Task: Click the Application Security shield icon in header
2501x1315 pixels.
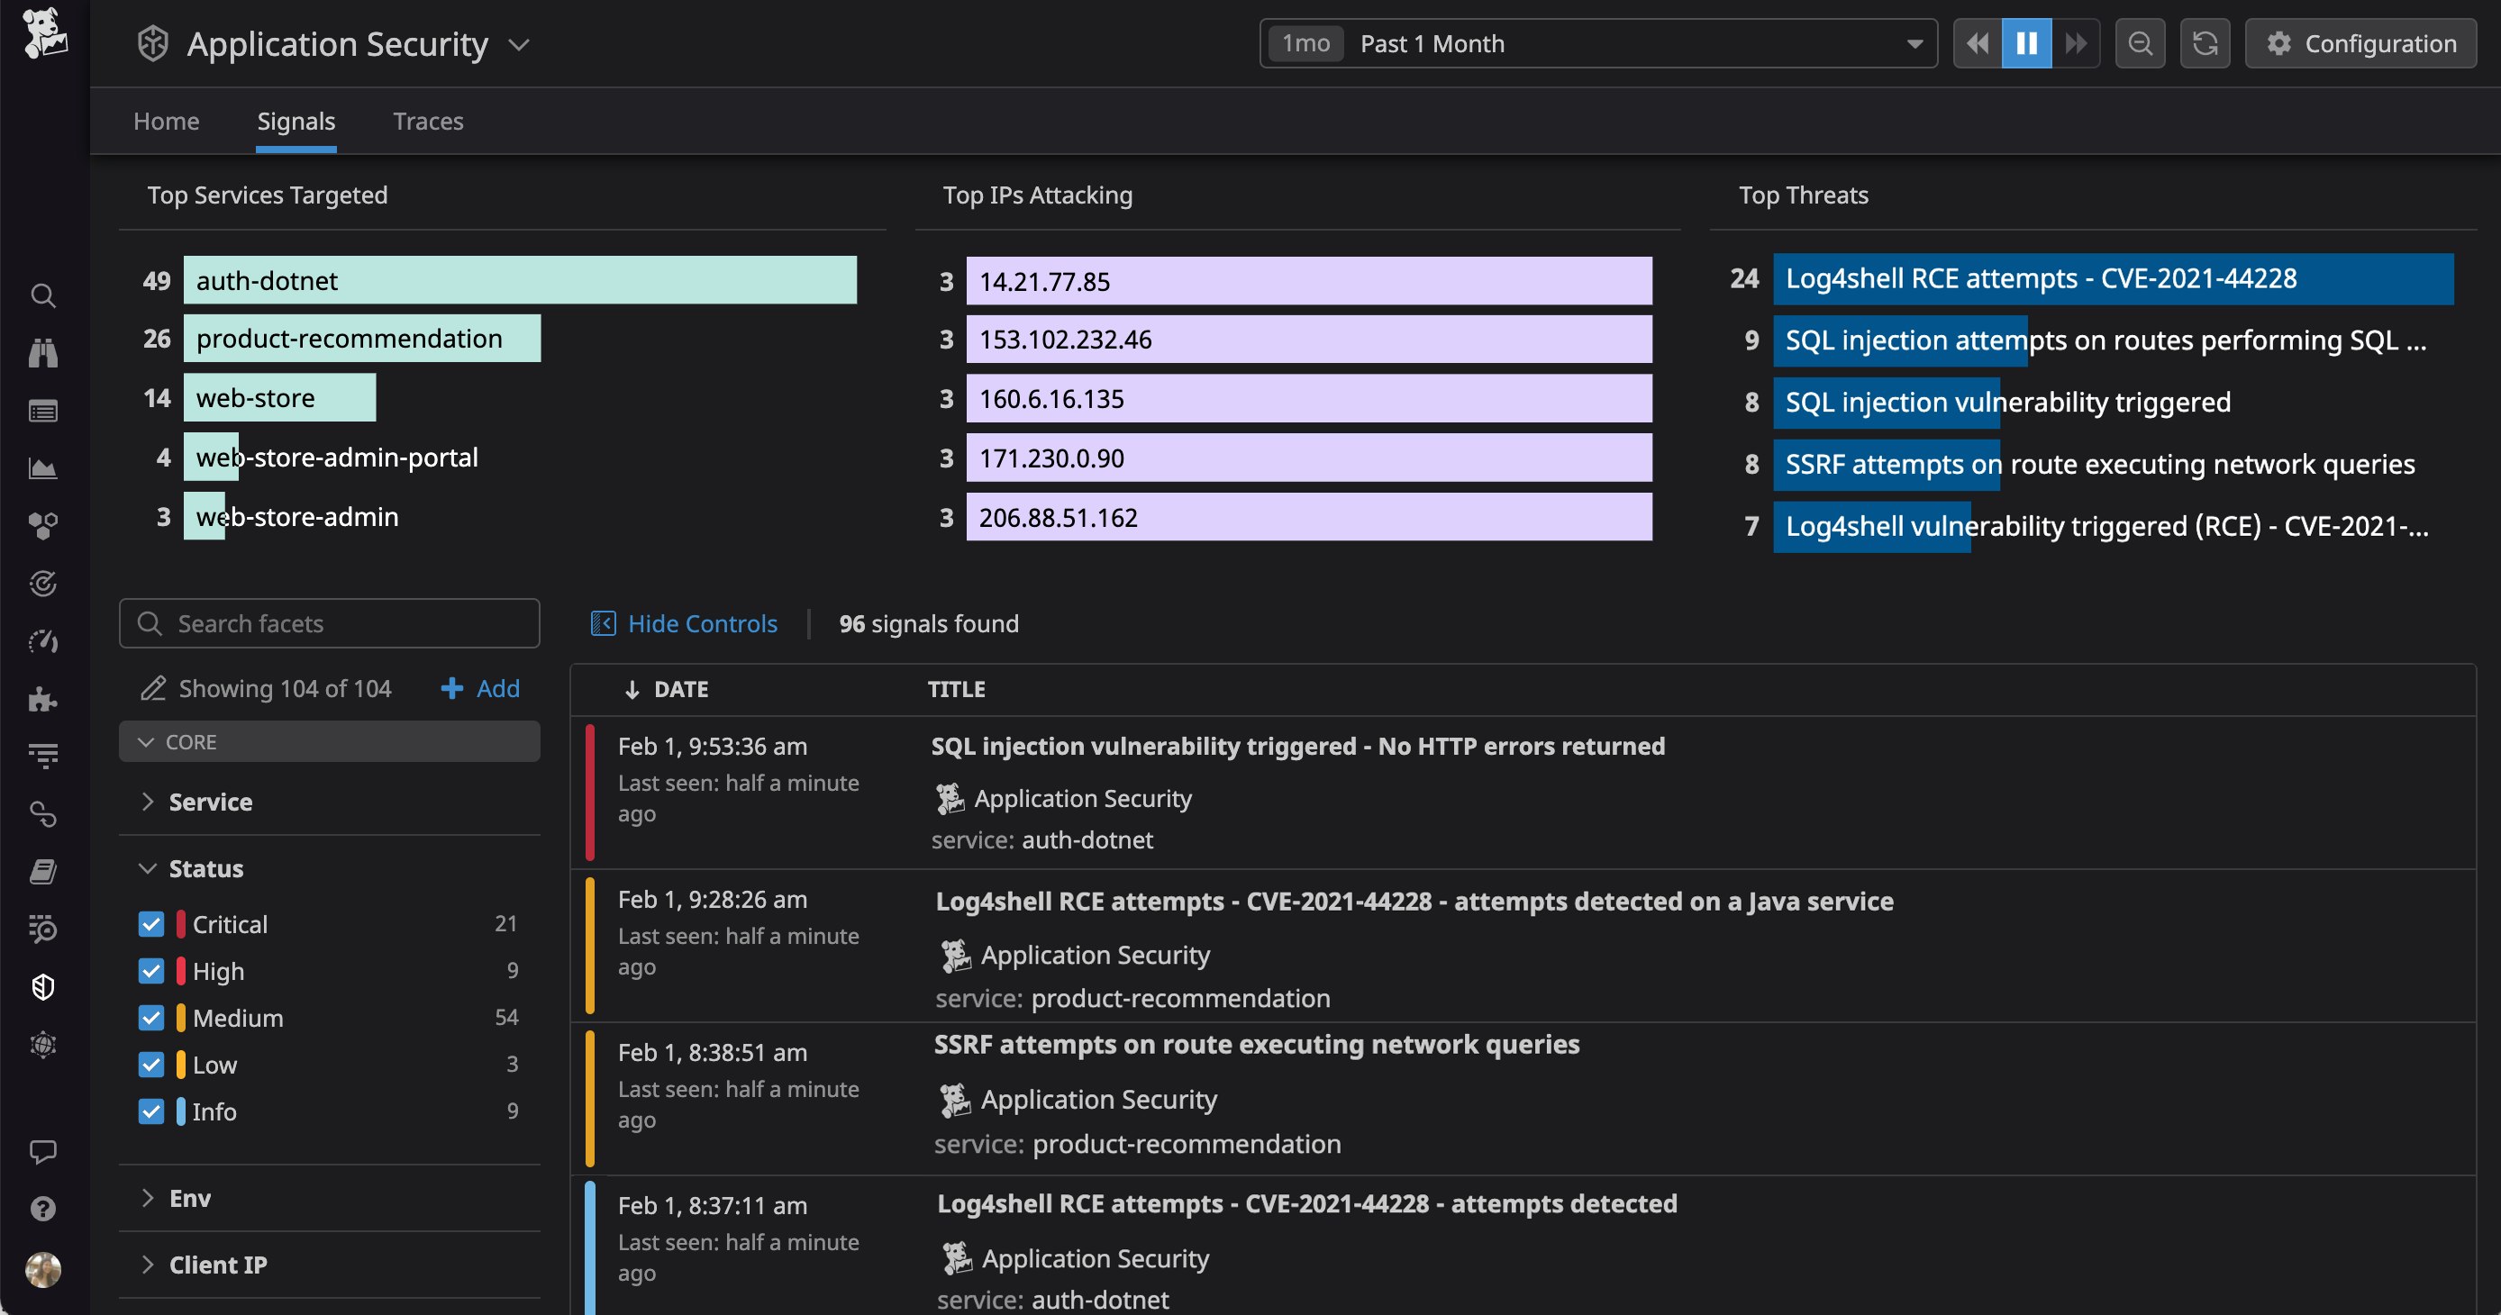Action: coord(152,43)
